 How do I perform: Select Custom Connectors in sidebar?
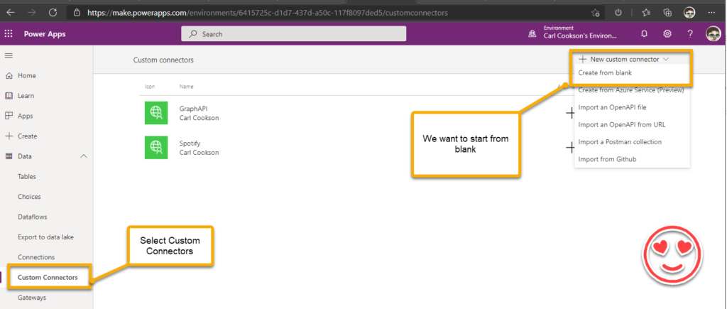point(48,278)
